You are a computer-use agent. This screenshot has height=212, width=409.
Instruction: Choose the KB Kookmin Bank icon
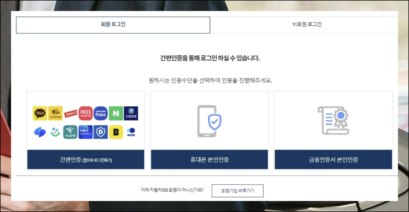pyautogui.click(x=56, y=113)
